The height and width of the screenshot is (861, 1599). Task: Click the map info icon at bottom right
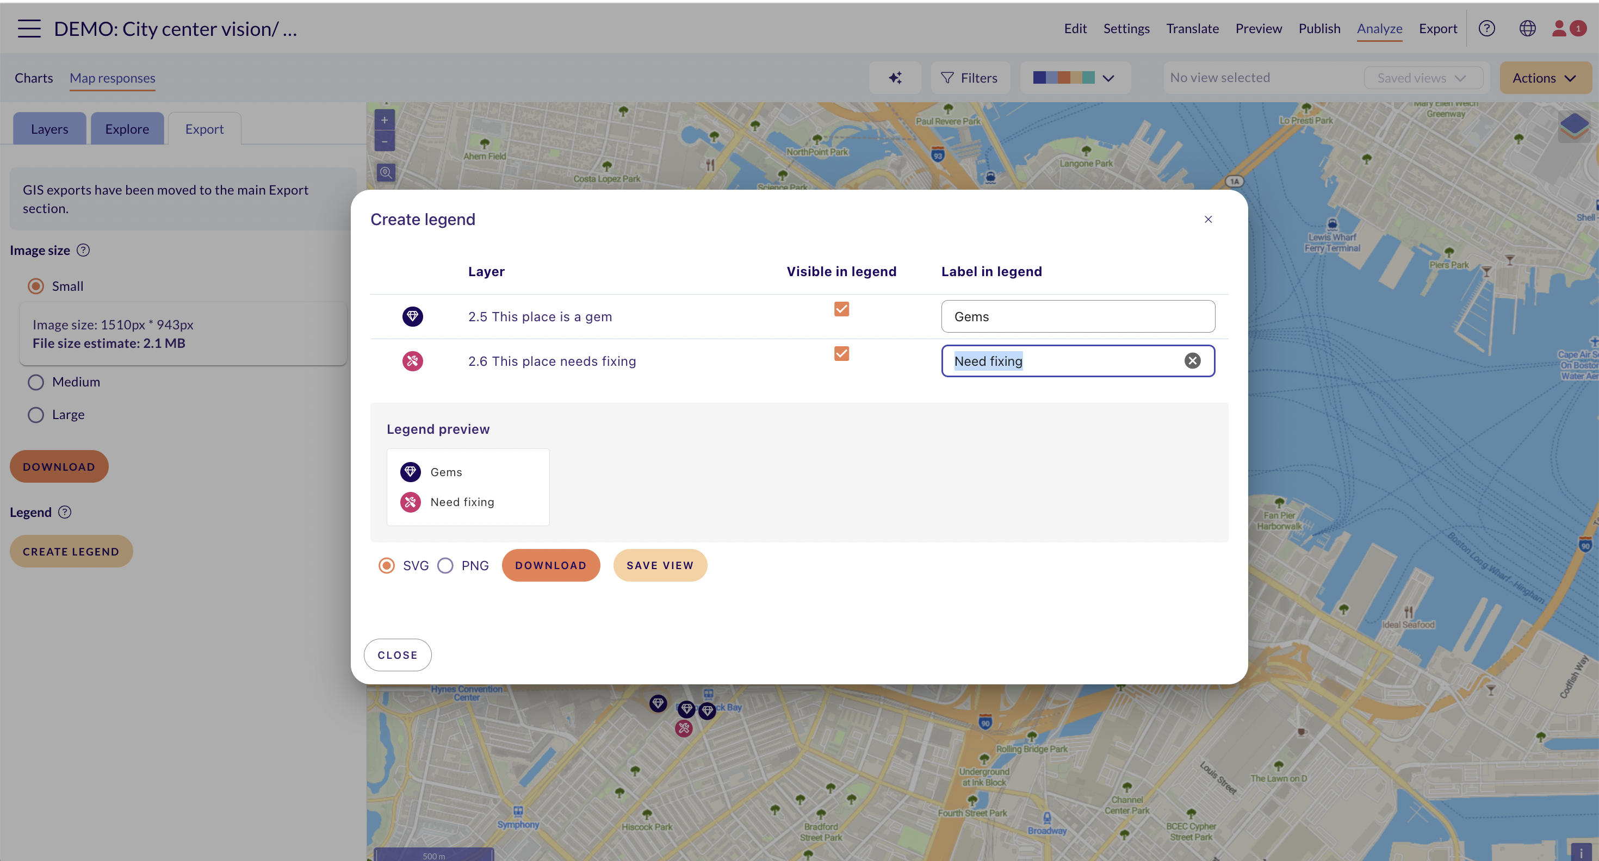(x=1581, y=853)
